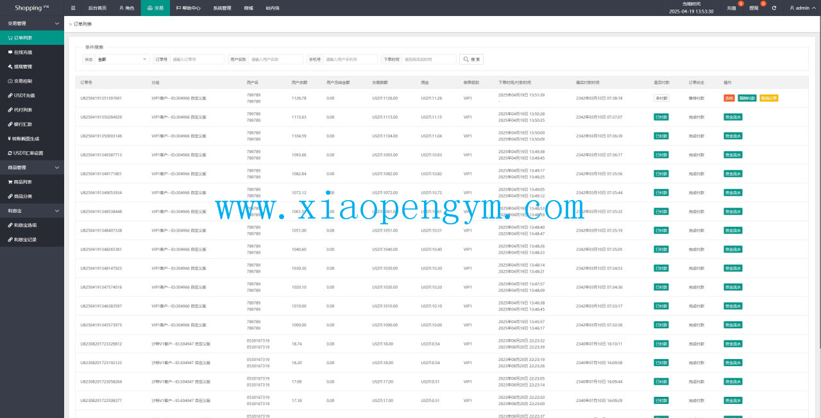Collapse the 利息宝 sidebar group
Viewport: 821px width, 418px height.
tap(32, 210)
